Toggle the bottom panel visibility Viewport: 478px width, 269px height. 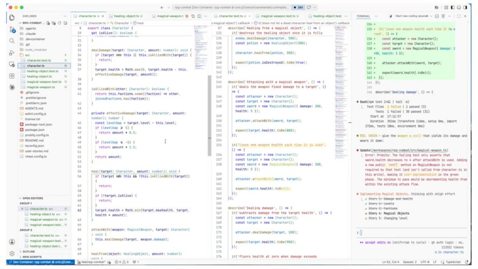point(459,7)
